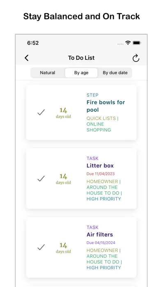Tap 14 days old on Litter box card
161x287 pixels.
click(63, 179)
